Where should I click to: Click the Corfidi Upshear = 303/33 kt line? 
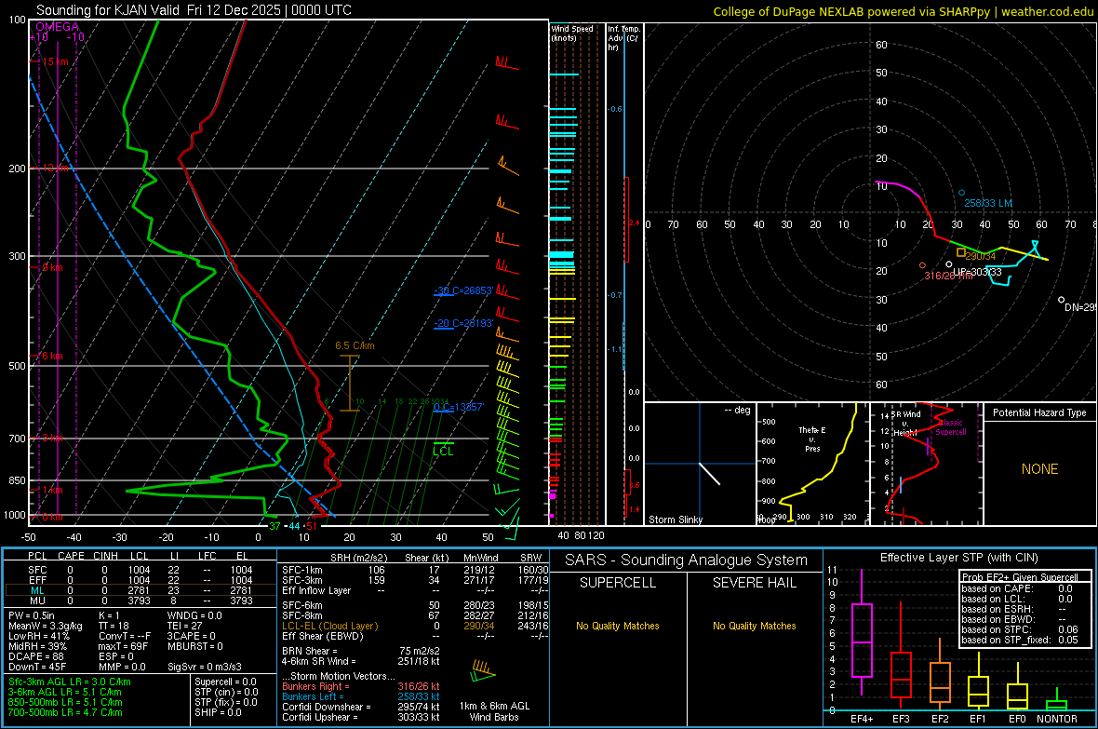pyautogui.click(x=361, y=717)
